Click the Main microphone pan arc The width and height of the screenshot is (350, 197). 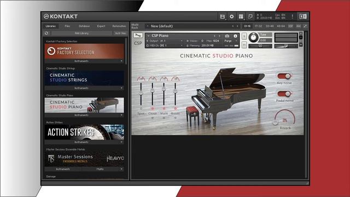[164, 79]
